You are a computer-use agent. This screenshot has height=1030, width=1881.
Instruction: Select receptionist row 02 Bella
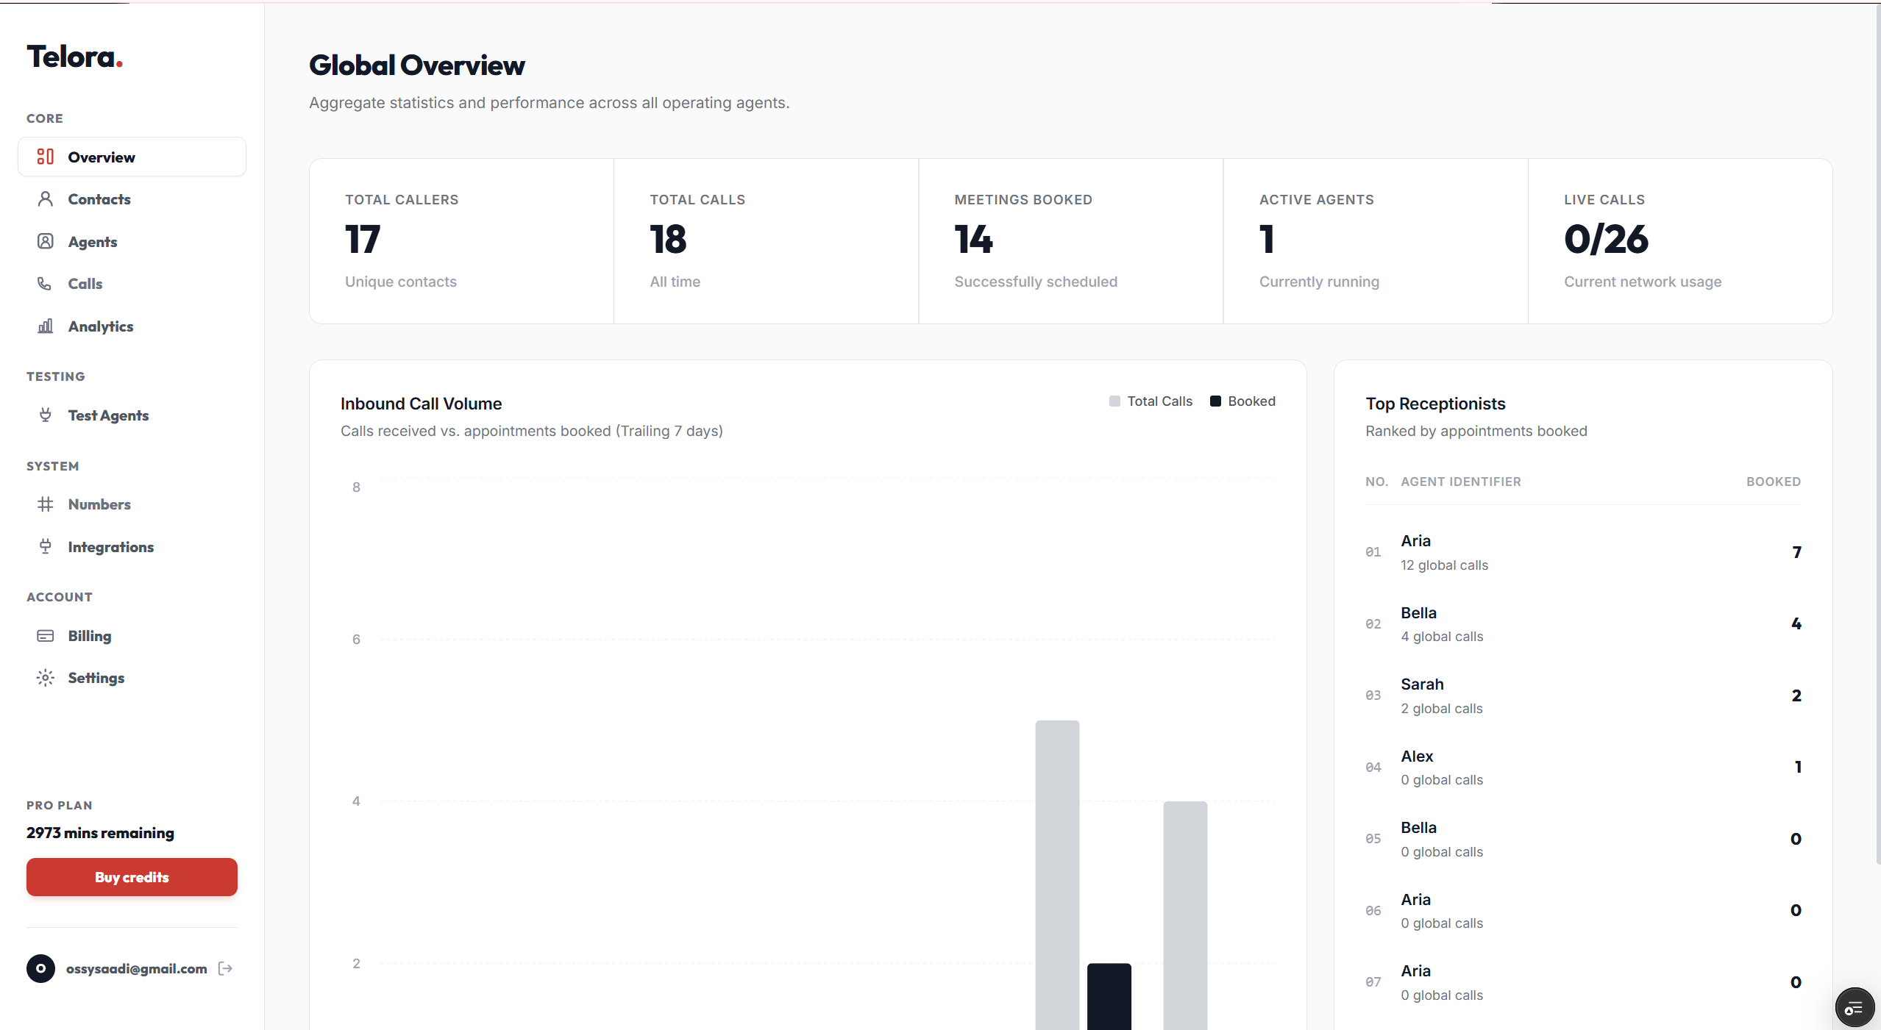point(1583,624)
